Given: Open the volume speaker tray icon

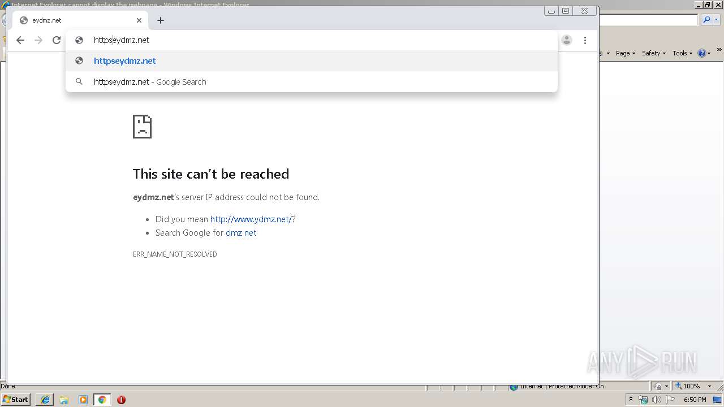Looking at the screenshot, I should [657, 400].
